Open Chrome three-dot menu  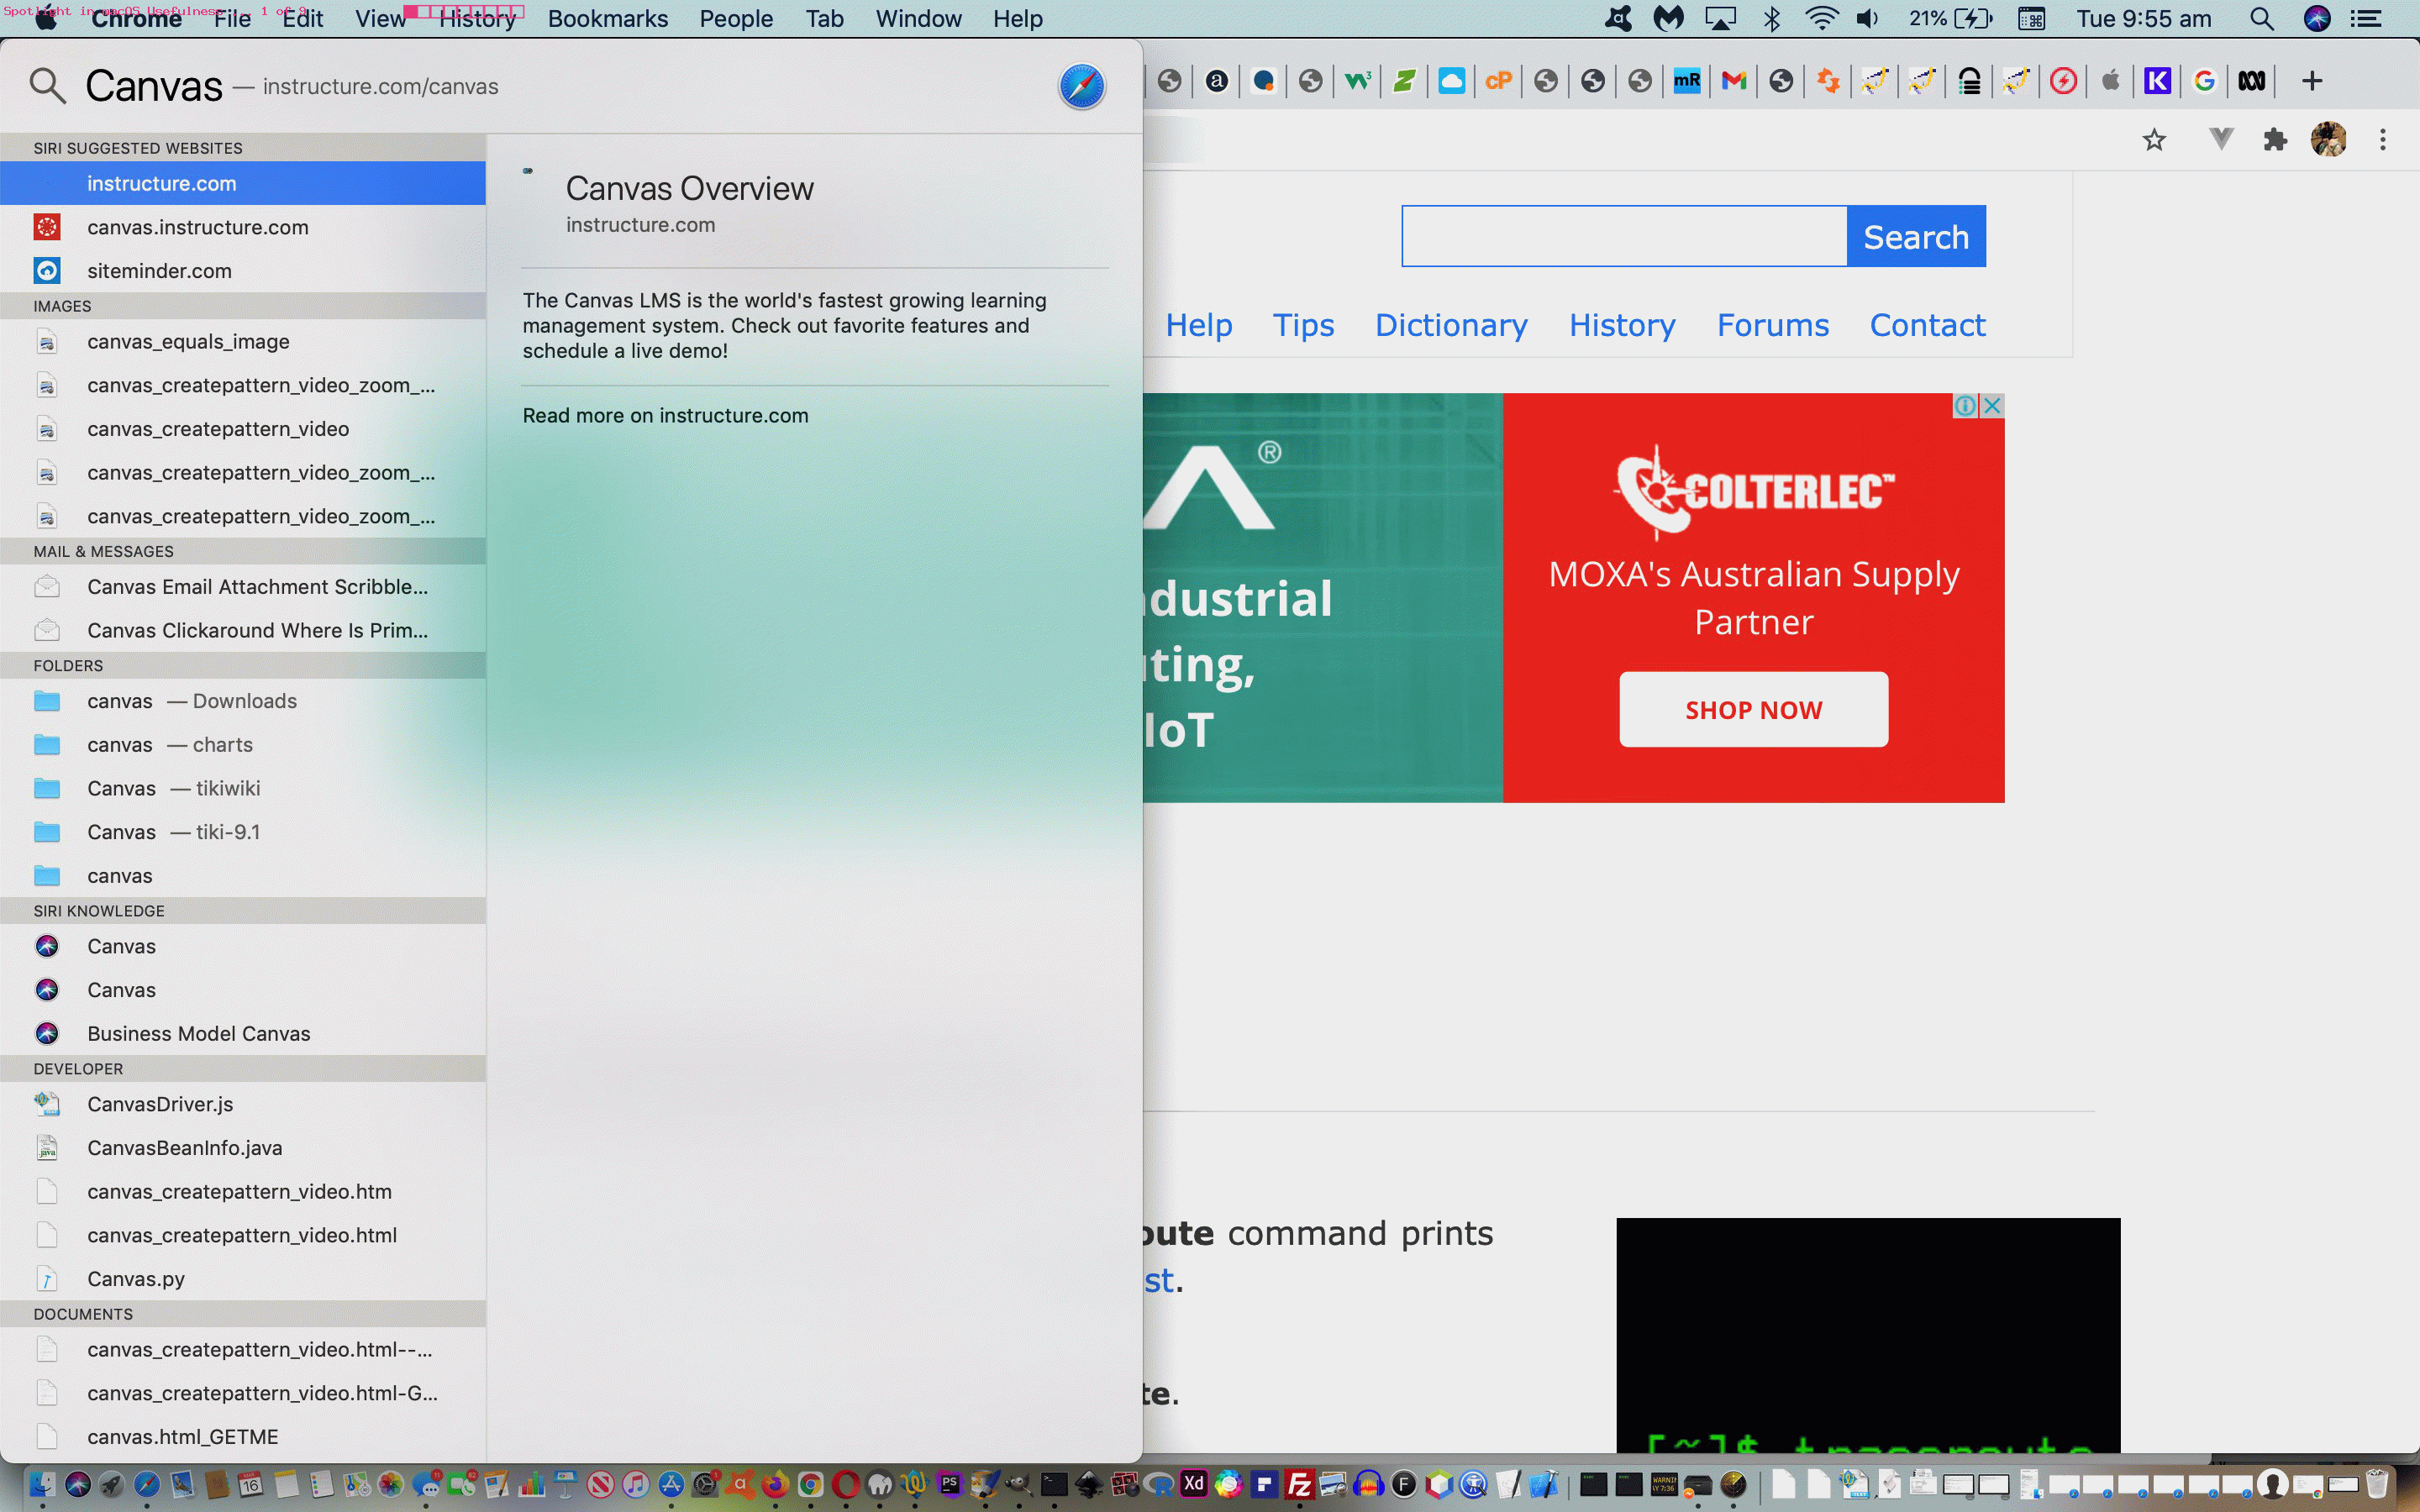pyautogui.click(x=2382, y=140)
